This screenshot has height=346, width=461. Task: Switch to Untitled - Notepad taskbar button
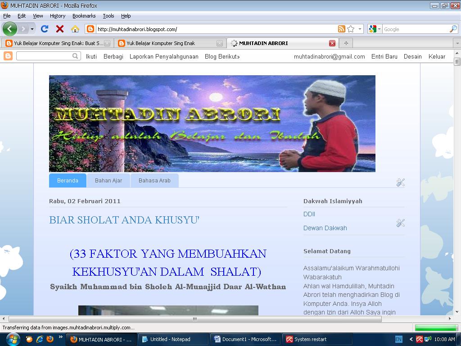tap(173, 340)
